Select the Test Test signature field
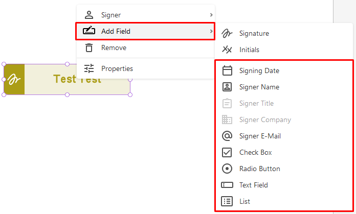 point(67,79)
